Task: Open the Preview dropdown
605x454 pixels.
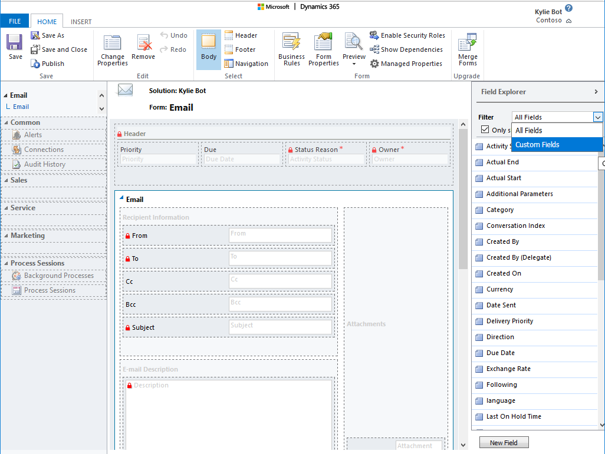Action: click(354, 49)
